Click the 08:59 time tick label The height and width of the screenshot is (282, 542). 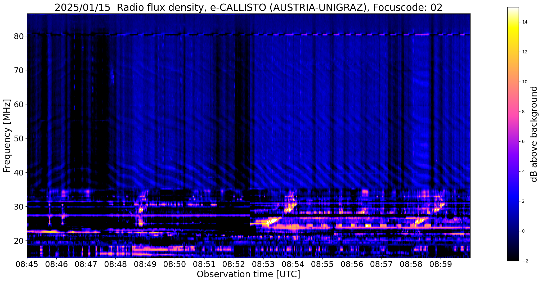coord(441,264)
